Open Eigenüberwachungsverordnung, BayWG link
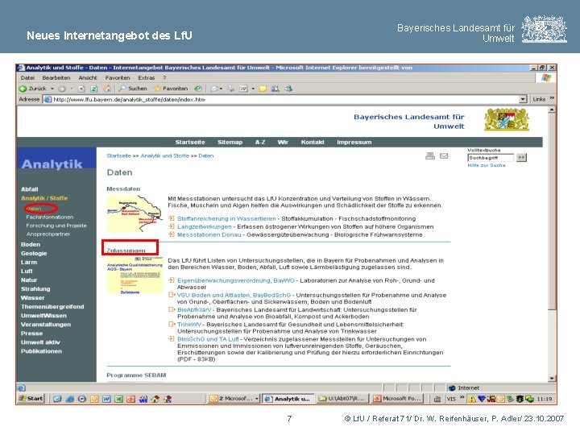 [235, 280]
